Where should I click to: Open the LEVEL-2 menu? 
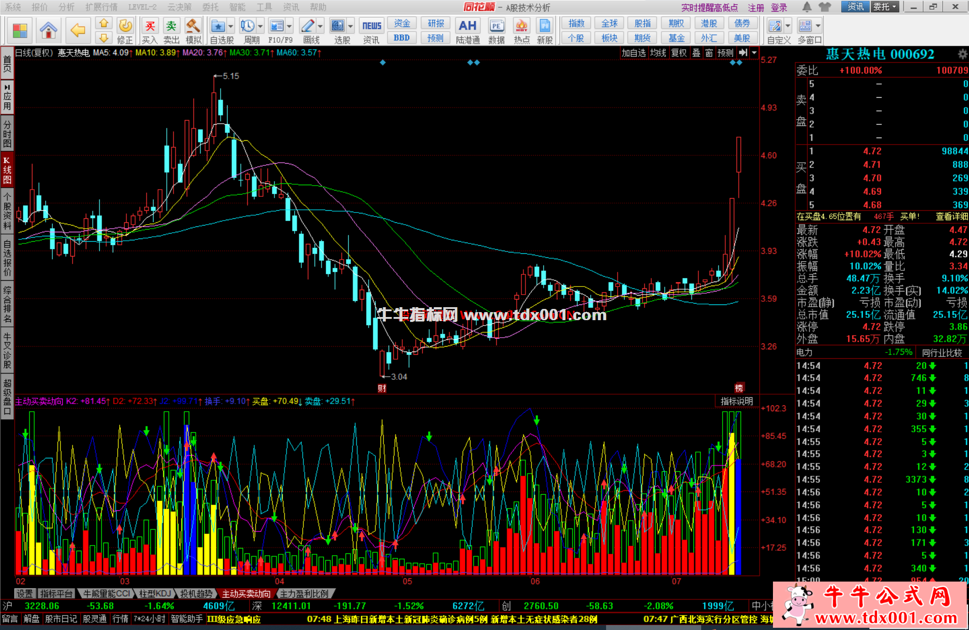(x=142, y=7)
